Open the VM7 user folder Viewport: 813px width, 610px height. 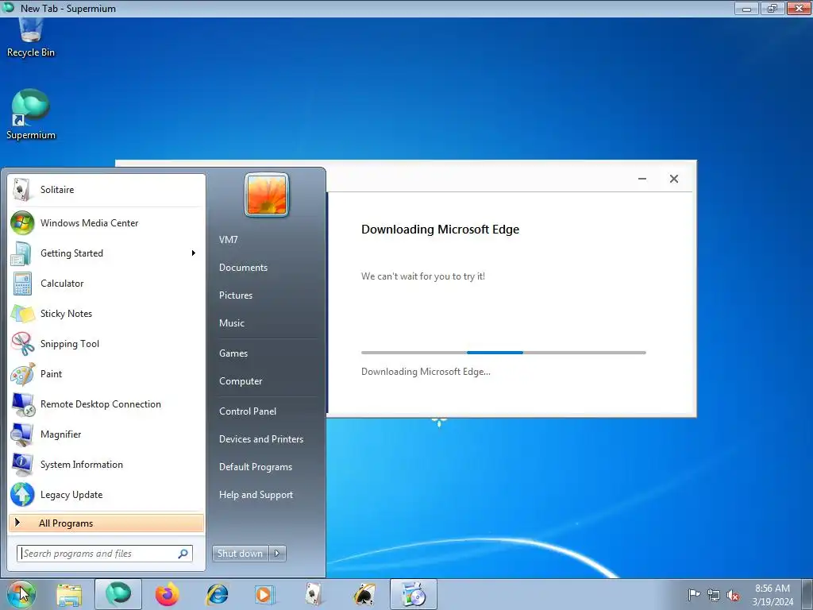click(228, 240)
